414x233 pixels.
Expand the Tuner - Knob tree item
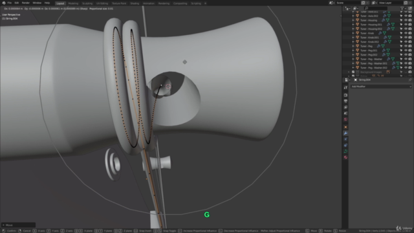coord(353,33)
